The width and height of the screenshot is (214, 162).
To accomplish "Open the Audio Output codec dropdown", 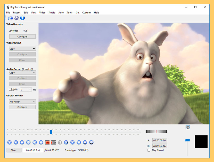I will (22, 73).
